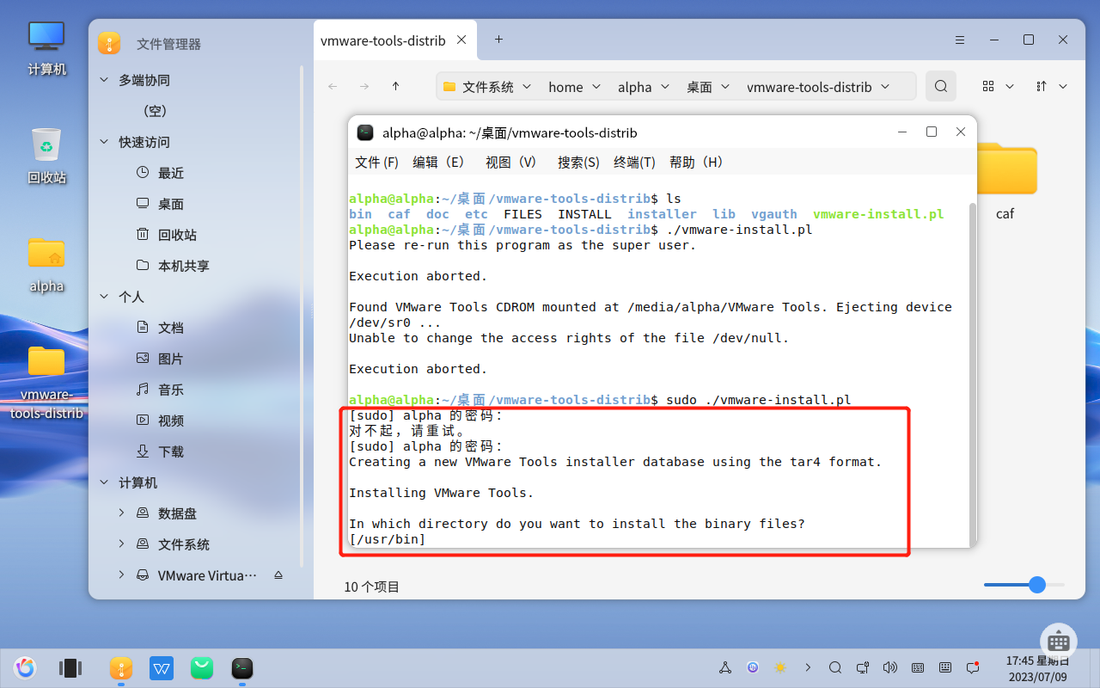Click the notification icon in system tray
This screenshot has width=1100, height=688.
[973, 667]
